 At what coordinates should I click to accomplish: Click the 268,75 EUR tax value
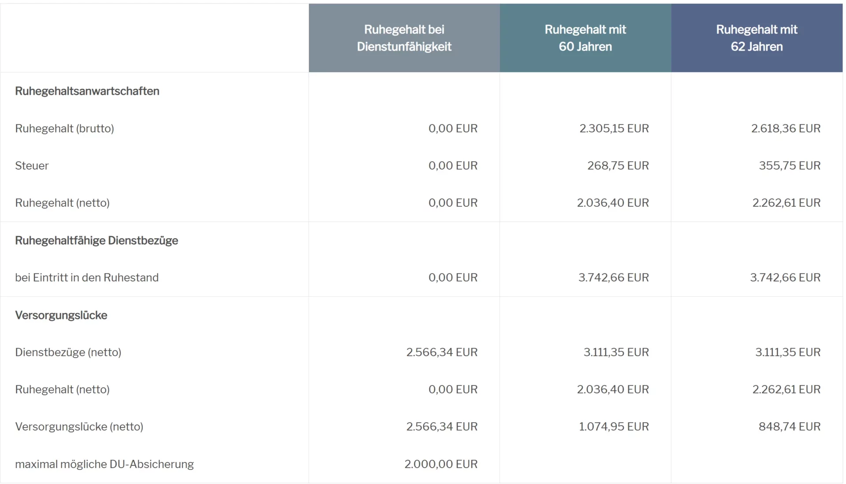pos(618,166)
